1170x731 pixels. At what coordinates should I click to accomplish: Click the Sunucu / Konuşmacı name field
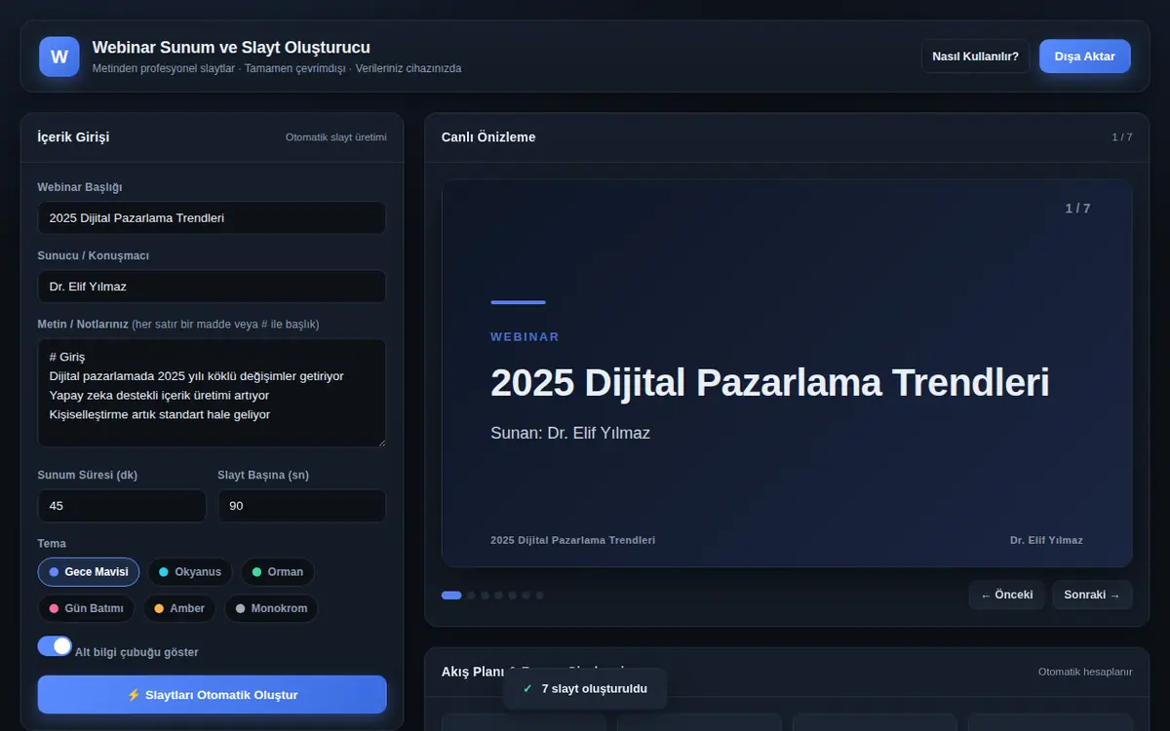click(212, 287)
